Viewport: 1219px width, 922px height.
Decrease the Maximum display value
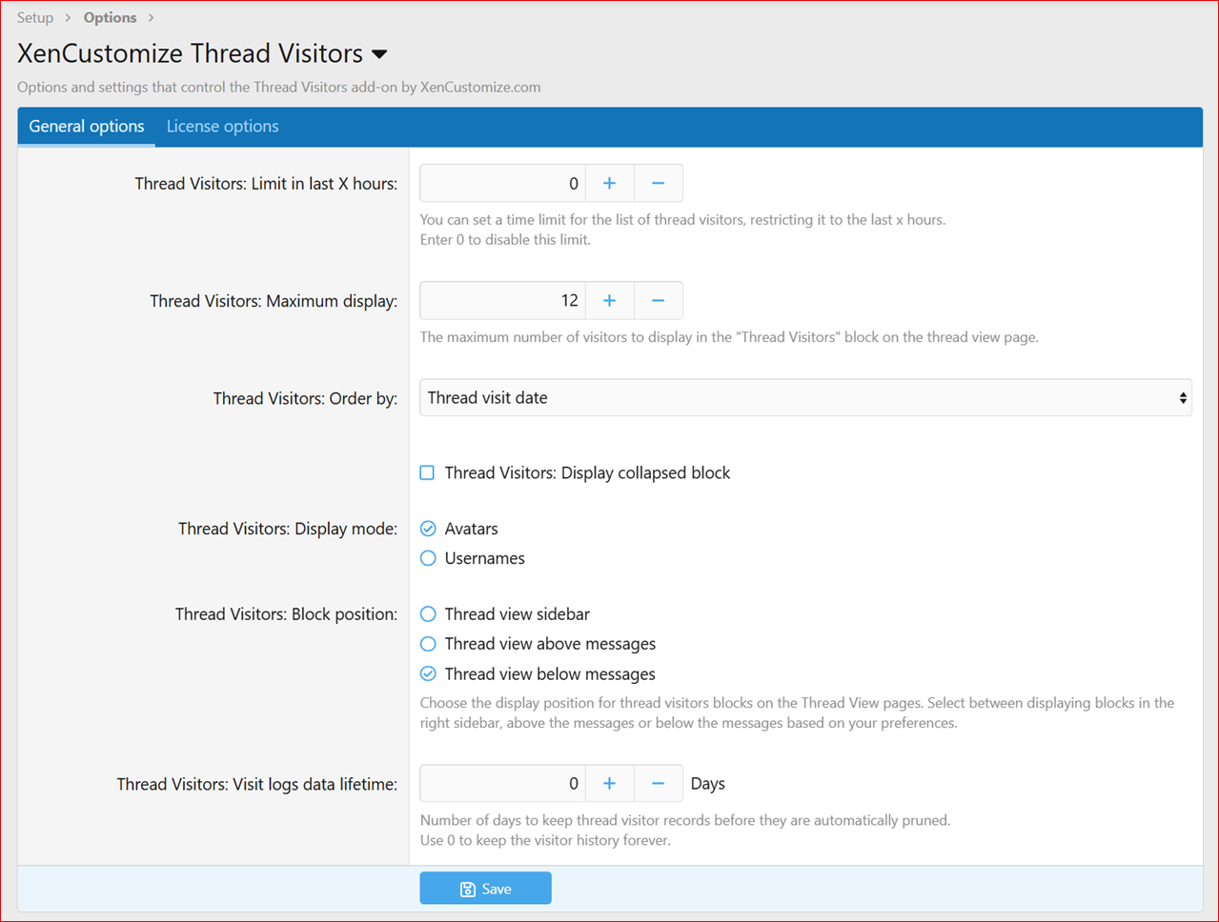point(659,301)
